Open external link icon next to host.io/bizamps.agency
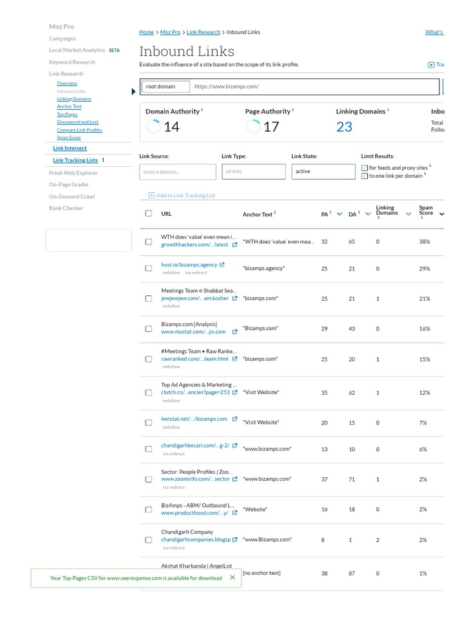The height and width of the screenshot is (621, 466). [x=222, y=264]
